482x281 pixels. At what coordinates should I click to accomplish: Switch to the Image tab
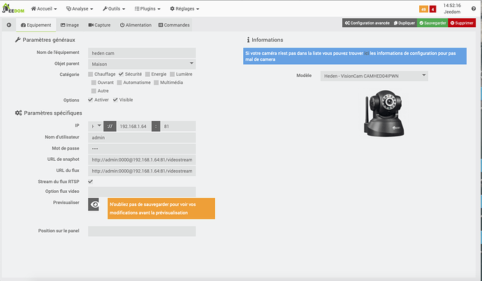click(70, 25)
